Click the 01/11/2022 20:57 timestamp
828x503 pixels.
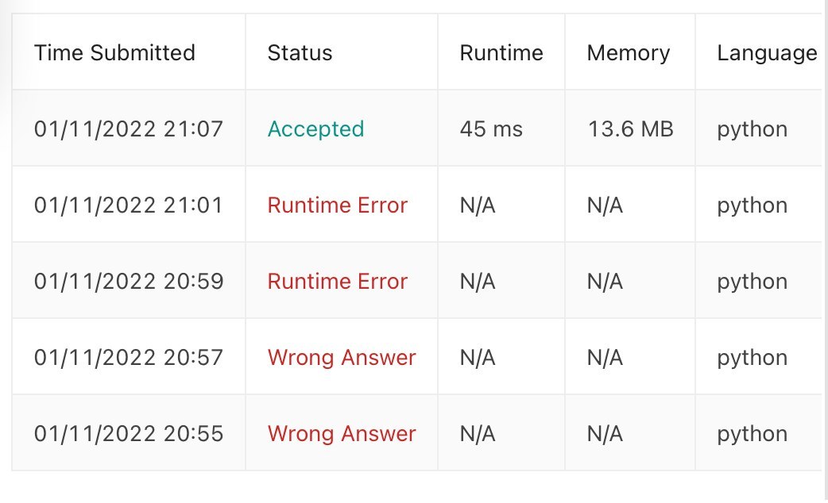tap(129, 358)
